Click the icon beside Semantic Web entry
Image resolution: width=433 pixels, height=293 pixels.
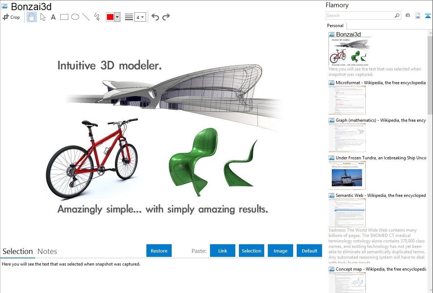click(332, 195)
